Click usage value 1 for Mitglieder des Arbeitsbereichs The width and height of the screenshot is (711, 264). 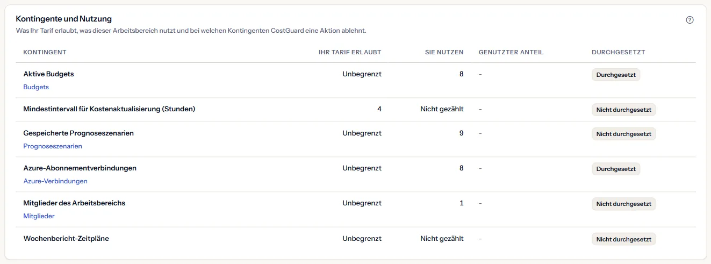[462, 203]
